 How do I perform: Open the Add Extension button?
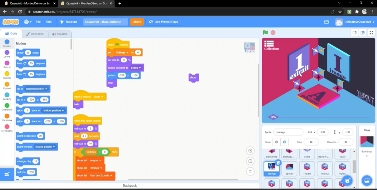[7, 174]
